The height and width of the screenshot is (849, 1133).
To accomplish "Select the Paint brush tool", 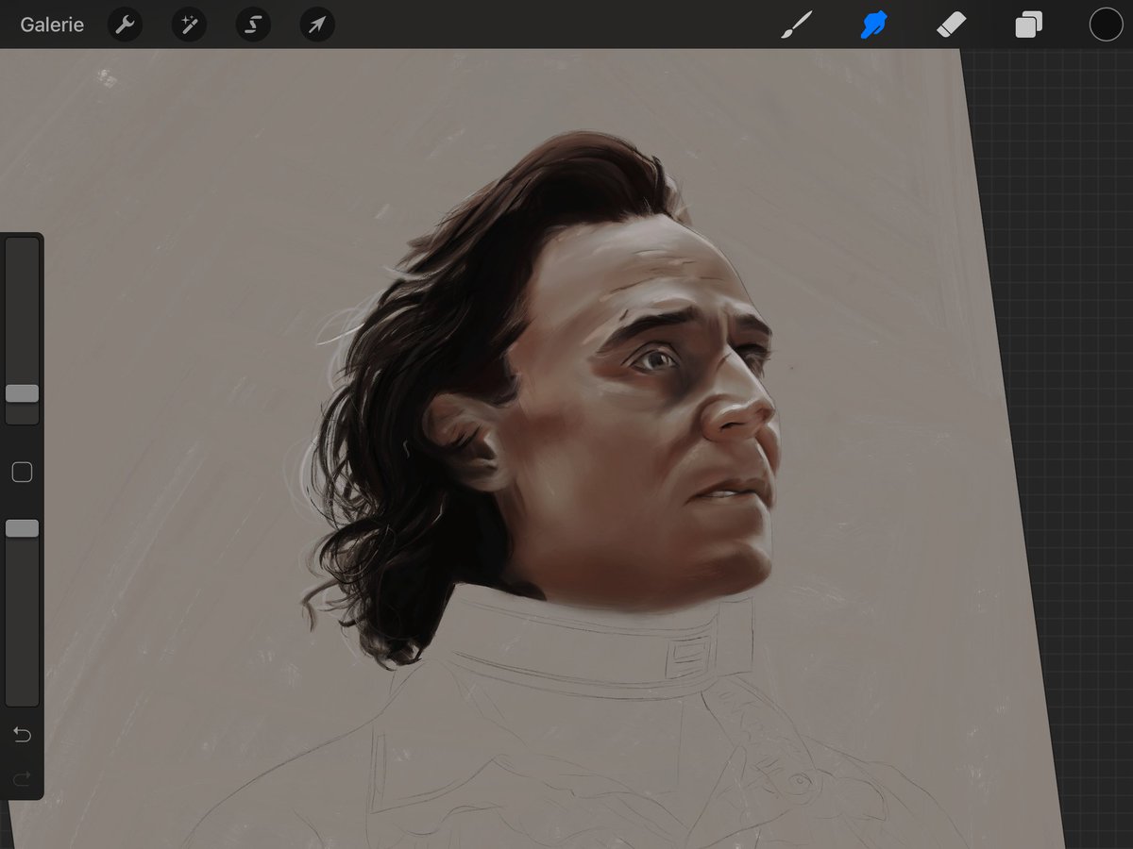I will 797,25.
